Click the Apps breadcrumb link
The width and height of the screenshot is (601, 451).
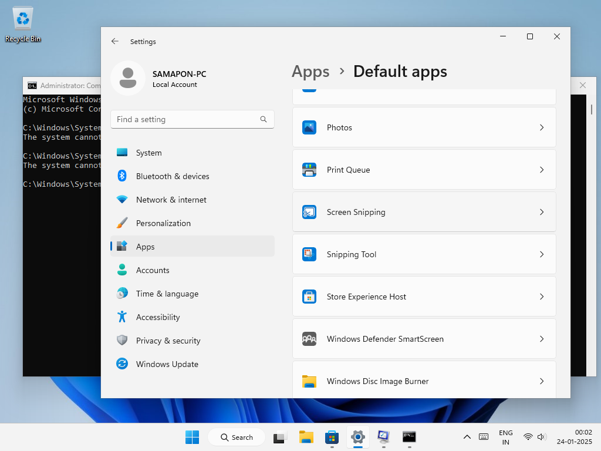[310, 72]
